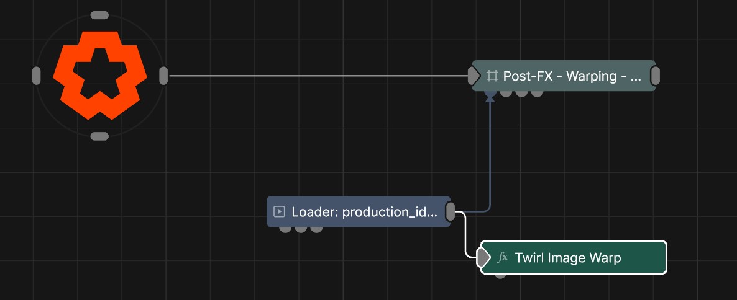The image size is (737, 300).
Task: Click the Loader node's right output port
Action: [451, 212]
